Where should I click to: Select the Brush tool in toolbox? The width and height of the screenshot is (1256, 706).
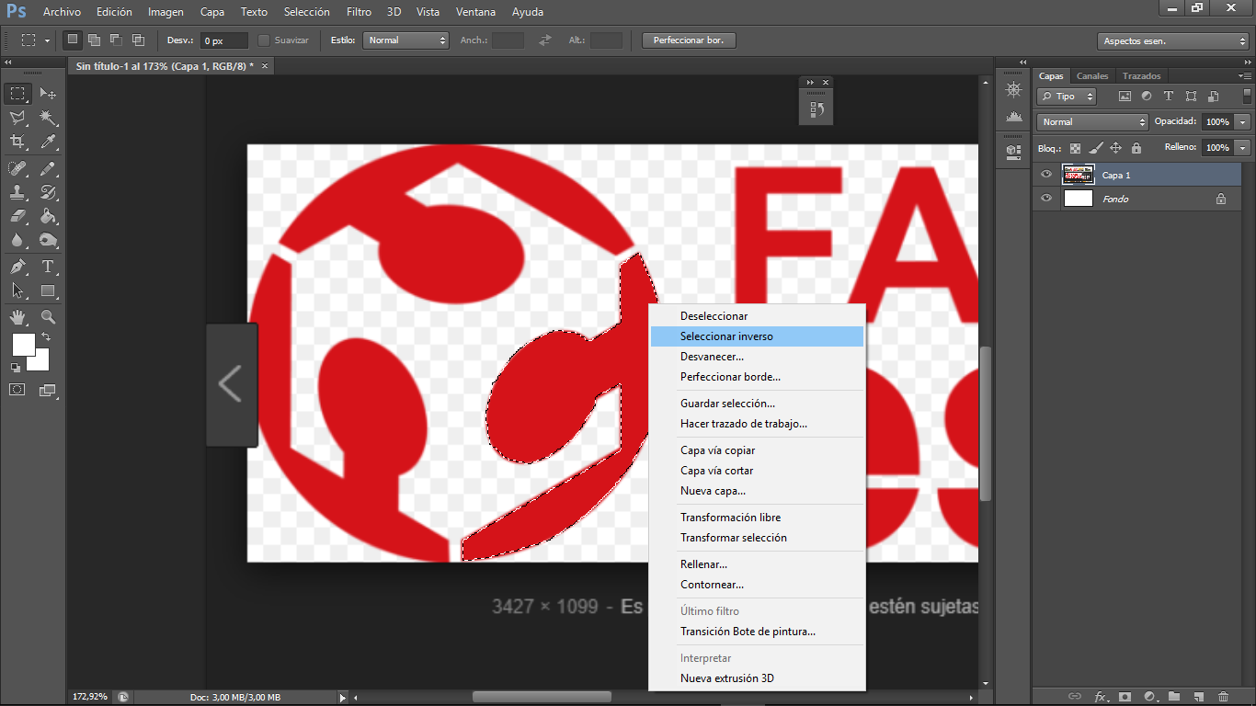[x=48, y=168]
